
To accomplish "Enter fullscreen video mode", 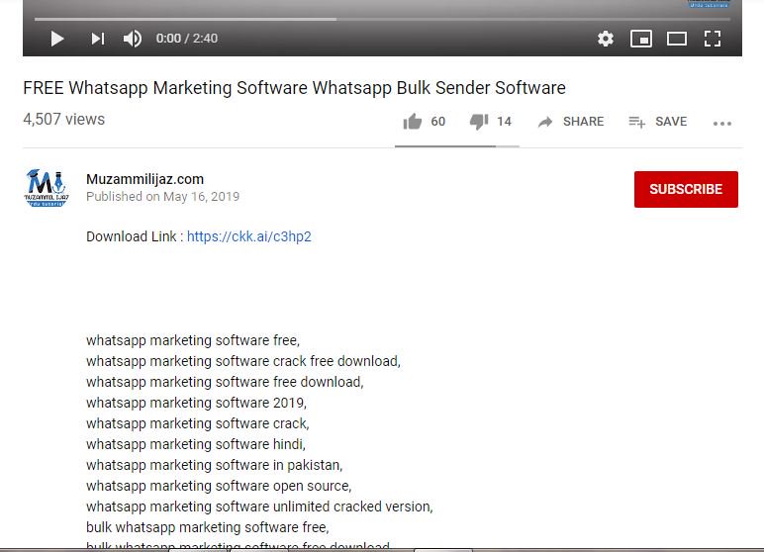I will (x=713, y=39).
